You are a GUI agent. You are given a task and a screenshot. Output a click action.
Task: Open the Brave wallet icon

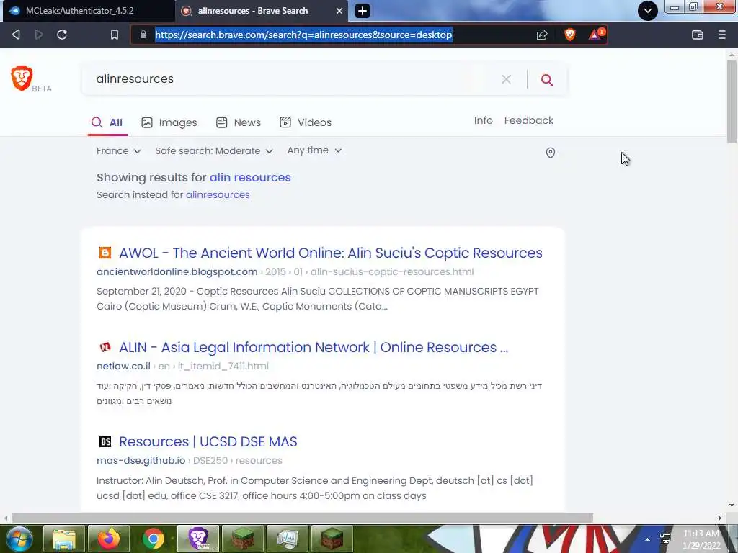698,35
